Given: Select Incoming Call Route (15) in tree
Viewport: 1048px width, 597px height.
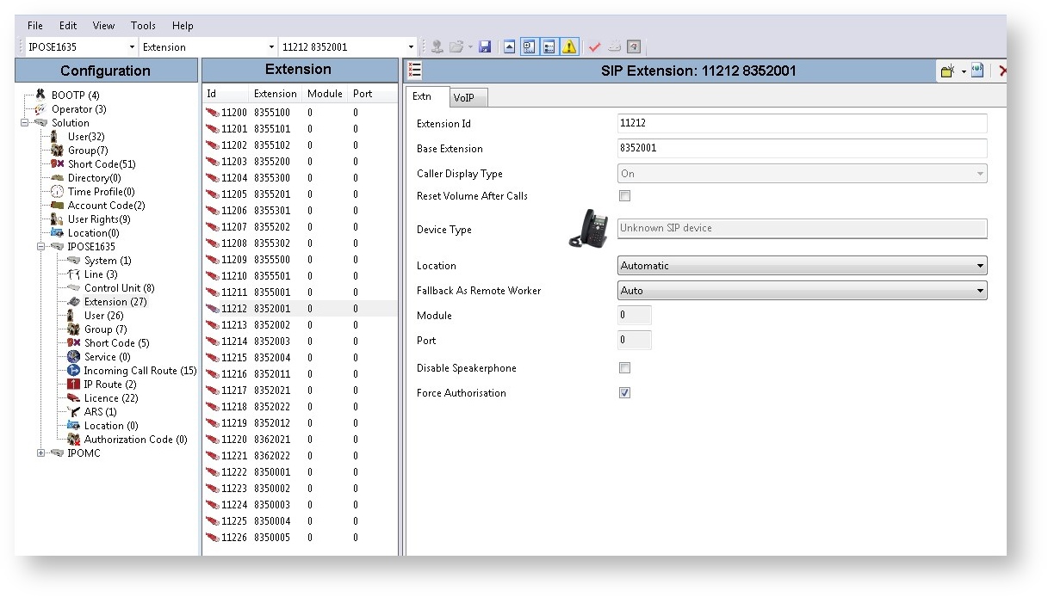Looking at the screenshot, I should 140,371.
